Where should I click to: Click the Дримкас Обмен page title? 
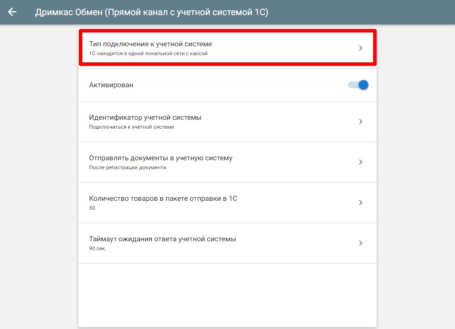[151, 12]
